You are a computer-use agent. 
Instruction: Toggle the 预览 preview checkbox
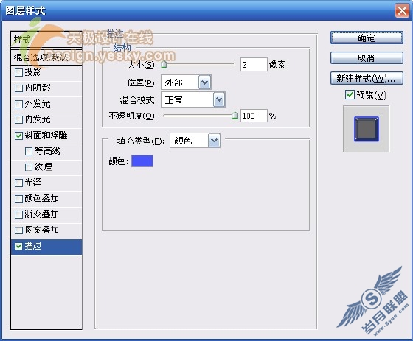(350, 95)
